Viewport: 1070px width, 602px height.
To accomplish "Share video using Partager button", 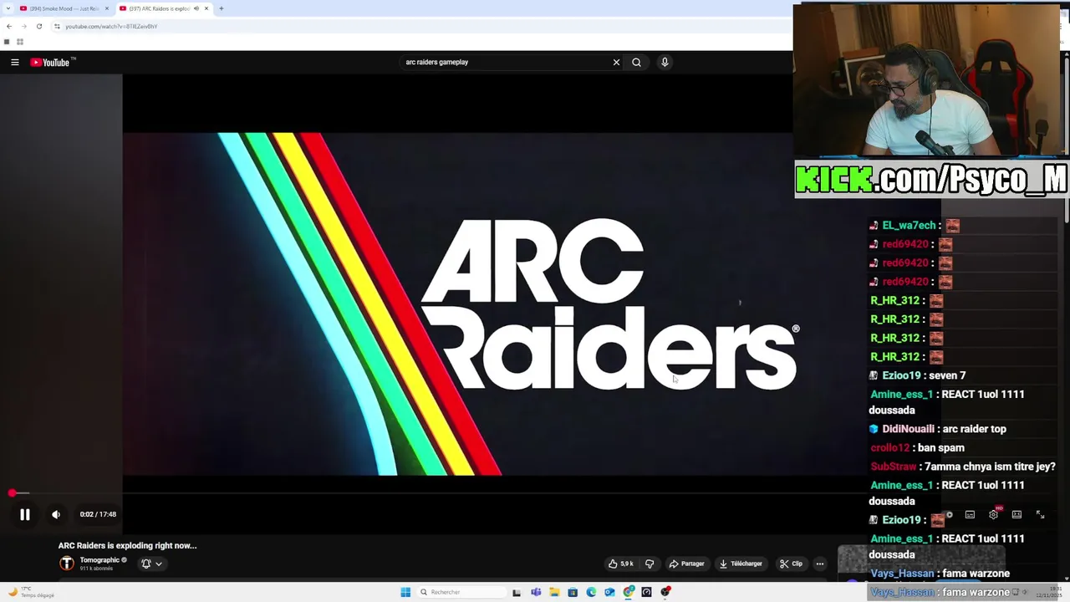I will pos(687,564).
